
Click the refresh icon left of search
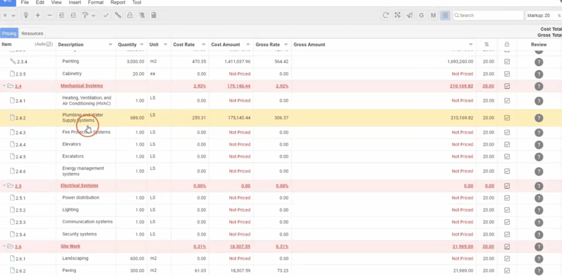tap(386, 15)
